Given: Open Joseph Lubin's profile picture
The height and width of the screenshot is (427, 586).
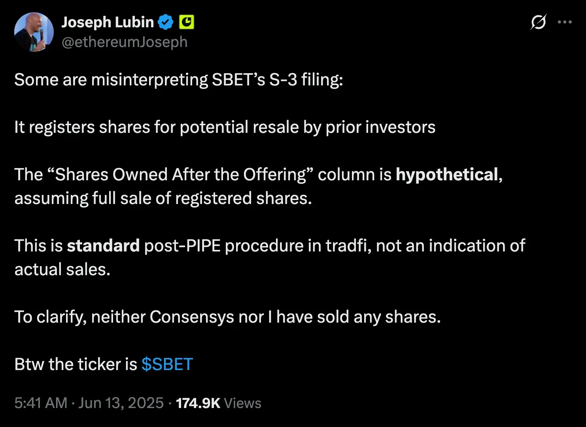Looking at the screenshot, I should 34,32.
